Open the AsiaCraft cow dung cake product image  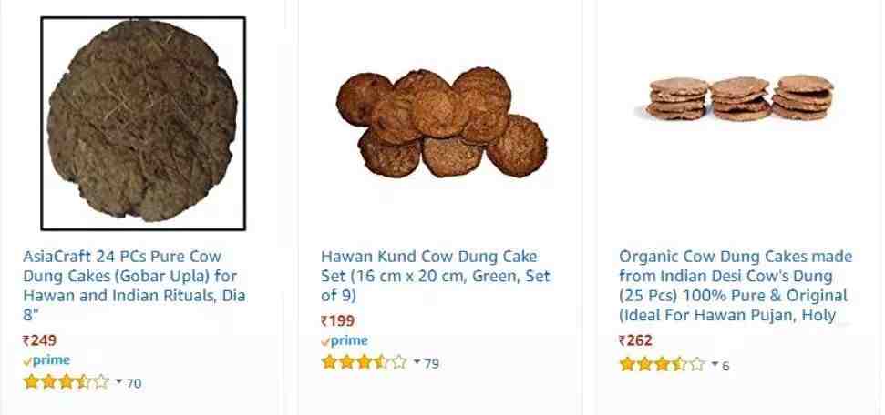click(x=143, y=123)
